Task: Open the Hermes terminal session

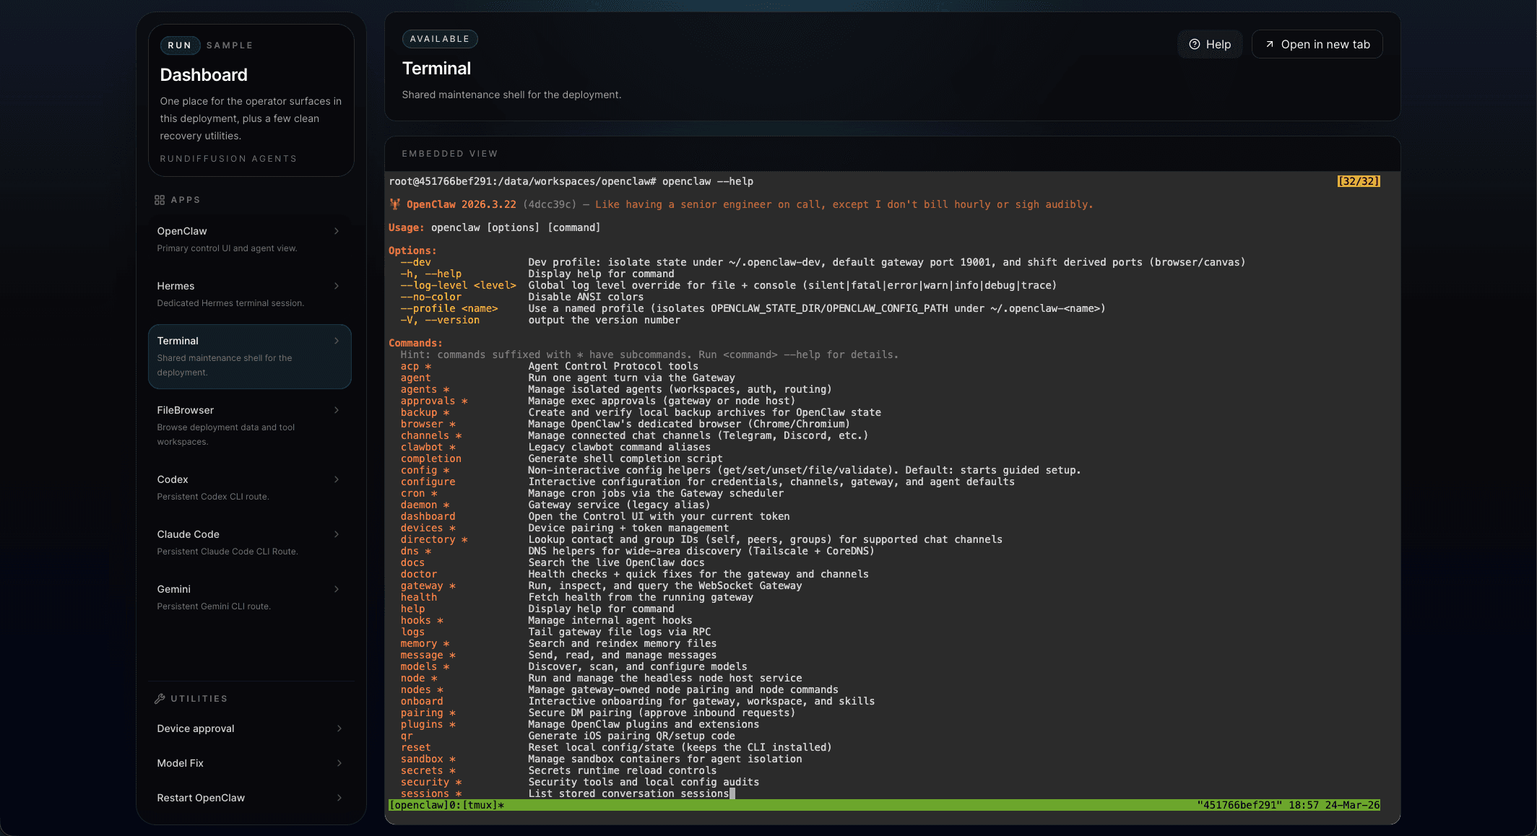Action: [250, 294]
